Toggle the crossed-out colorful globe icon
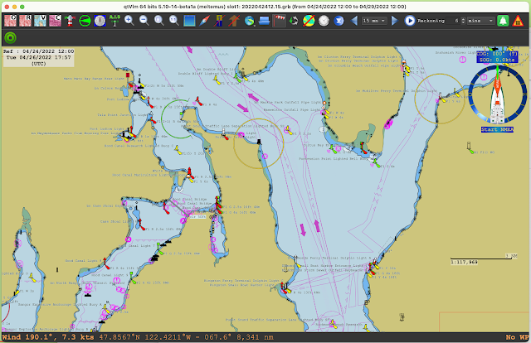This screenshot has width=531, height=343. tap(309, 21)
